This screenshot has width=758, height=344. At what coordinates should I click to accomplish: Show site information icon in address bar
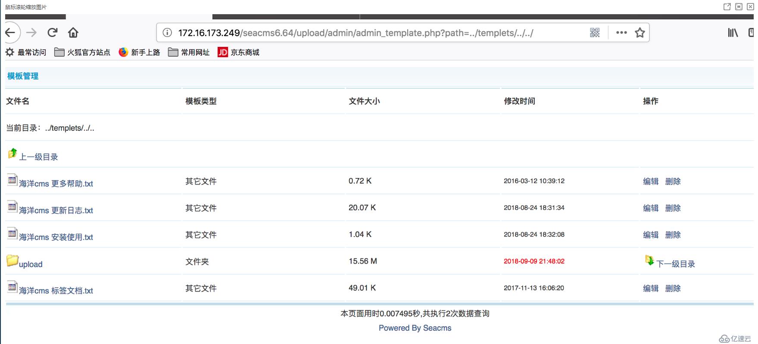167,33
